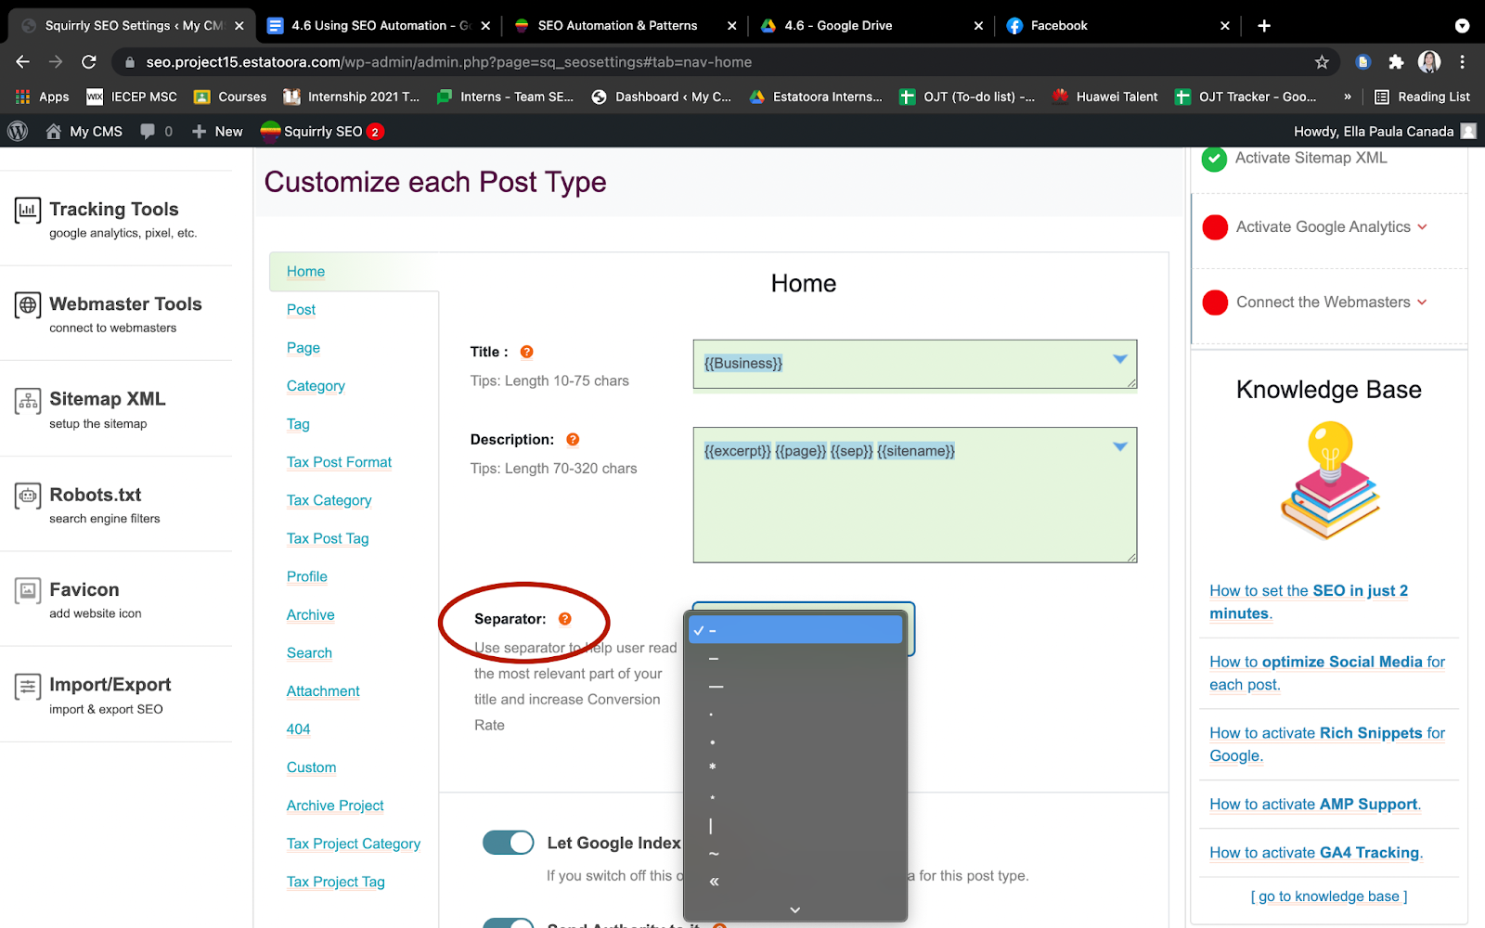The height and width of the screenshot is (928, 1485).
Task: Open the Description patterns dropdown arrow
Action: coord(1120,446)
